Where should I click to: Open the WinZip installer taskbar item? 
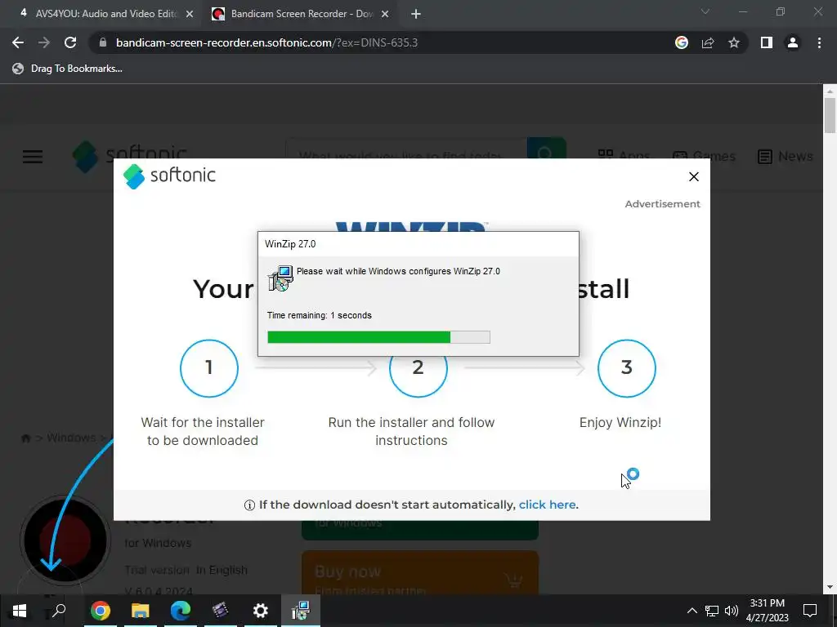[x=301, y=611]
